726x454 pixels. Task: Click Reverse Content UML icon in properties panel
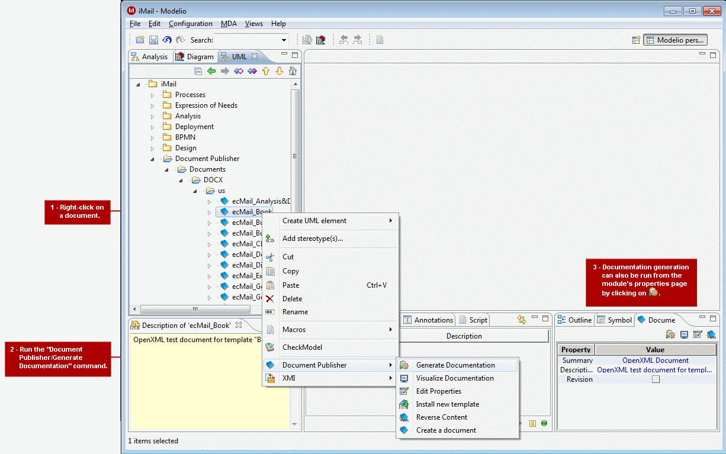(711, 334)
